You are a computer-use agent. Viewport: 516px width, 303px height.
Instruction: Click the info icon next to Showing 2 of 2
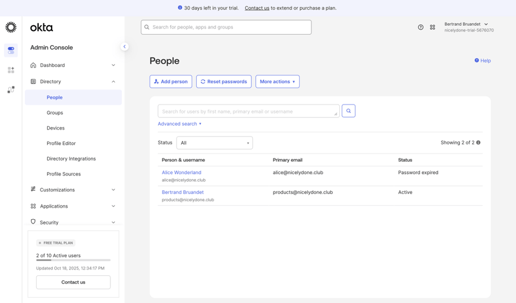coord(478,142)
